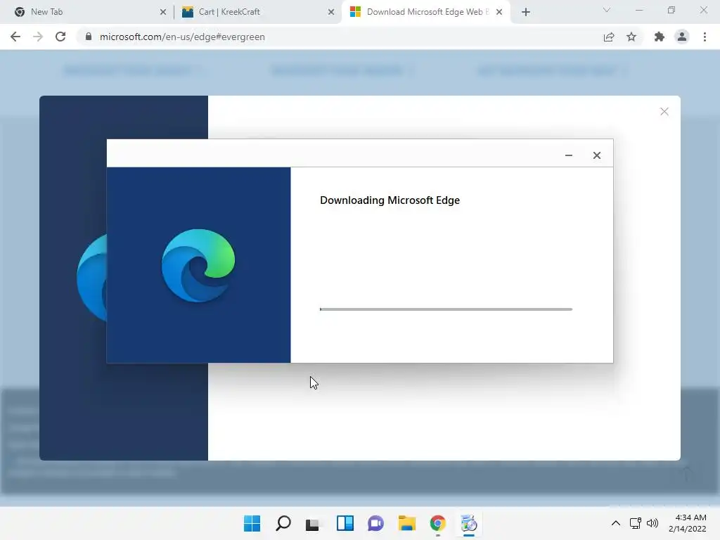Open Task View from the taskbar

[x=312, y=524]
